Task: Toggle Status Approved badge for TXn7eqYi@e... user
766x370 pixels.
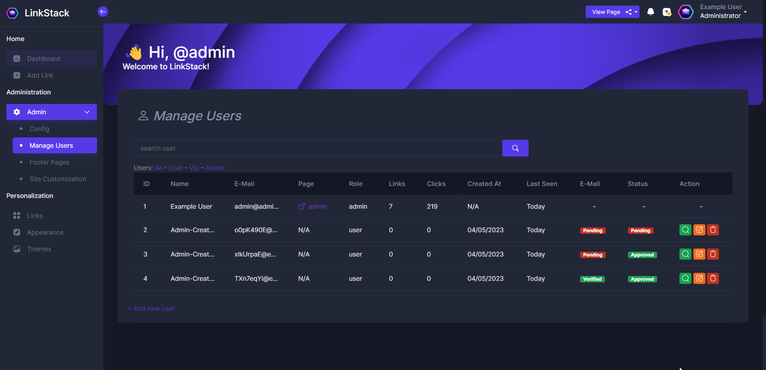Action: [x=642, y=279]
